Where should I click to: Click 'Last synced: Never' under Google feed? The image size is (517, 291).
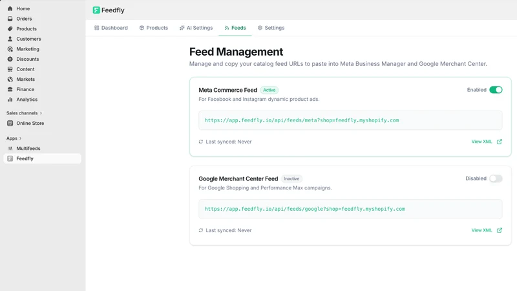pyautogui.click(x=229, y=230)
